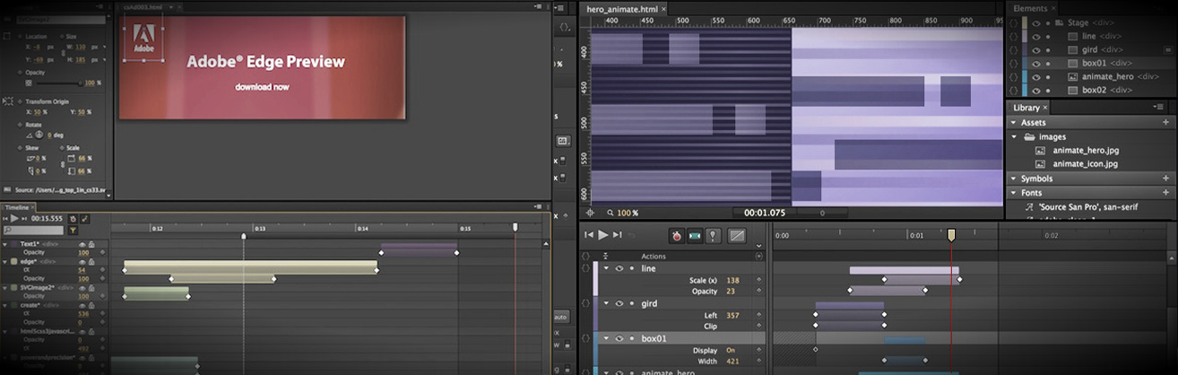Collapse edge layer in left Timeline
Screen dimensions: 1178x375
click(x=4, y=261)
